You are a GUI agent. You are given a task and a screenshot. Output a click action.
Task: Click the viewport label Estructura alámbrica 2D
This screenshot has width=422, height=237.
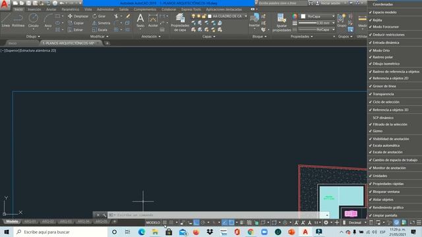[x=38, y=51]
